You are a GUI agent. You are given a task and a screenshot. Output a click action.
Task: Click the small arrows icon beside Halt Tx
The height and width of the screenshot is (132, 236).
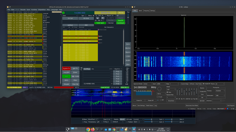[x=81, y=69]
